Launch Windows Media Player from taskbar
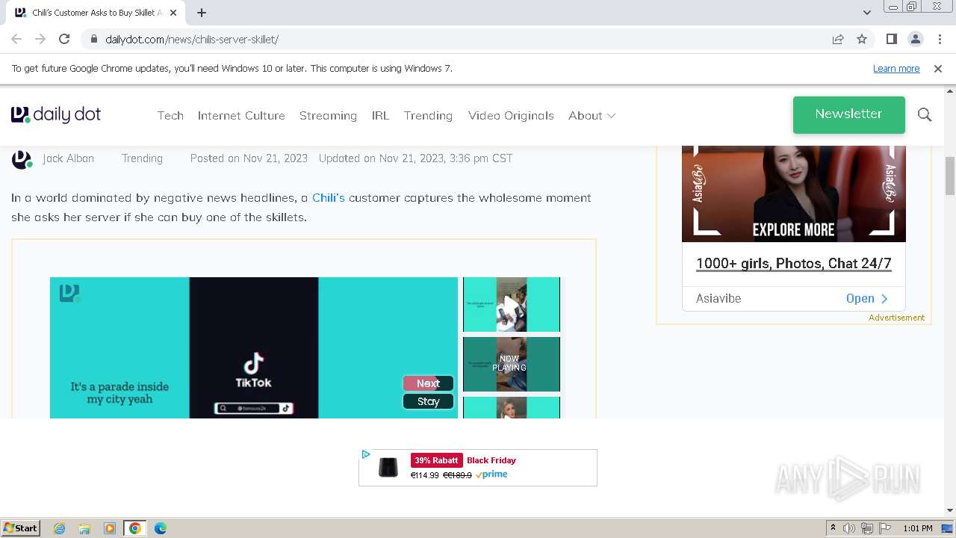Viewport: 956px width, 538px height. tap(110, 528)
